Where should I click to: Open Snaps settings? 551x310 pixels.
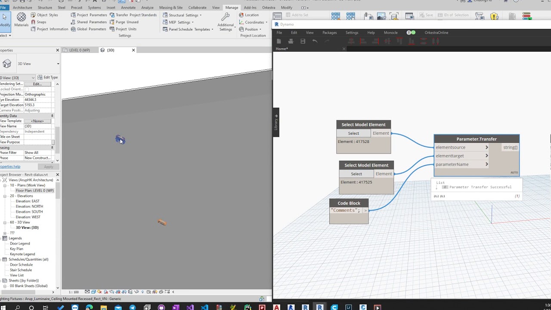[38, 22]
